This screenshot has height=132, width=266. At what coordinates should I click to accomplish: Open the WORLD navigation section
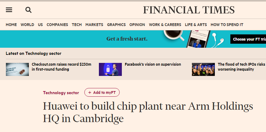pos(27,25)
